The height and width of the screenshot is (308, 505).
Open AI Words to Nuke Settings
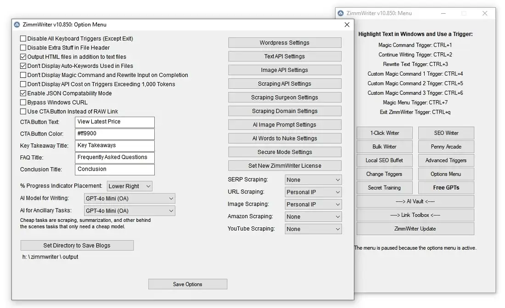285,138
